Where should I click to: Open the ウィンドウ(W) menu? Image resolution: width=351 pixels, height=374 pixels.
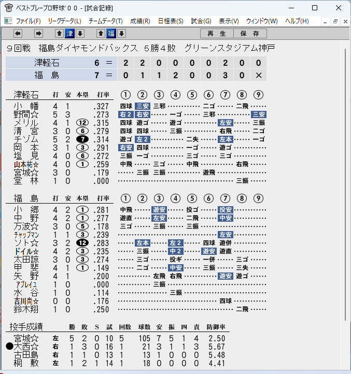coord(262,21)
